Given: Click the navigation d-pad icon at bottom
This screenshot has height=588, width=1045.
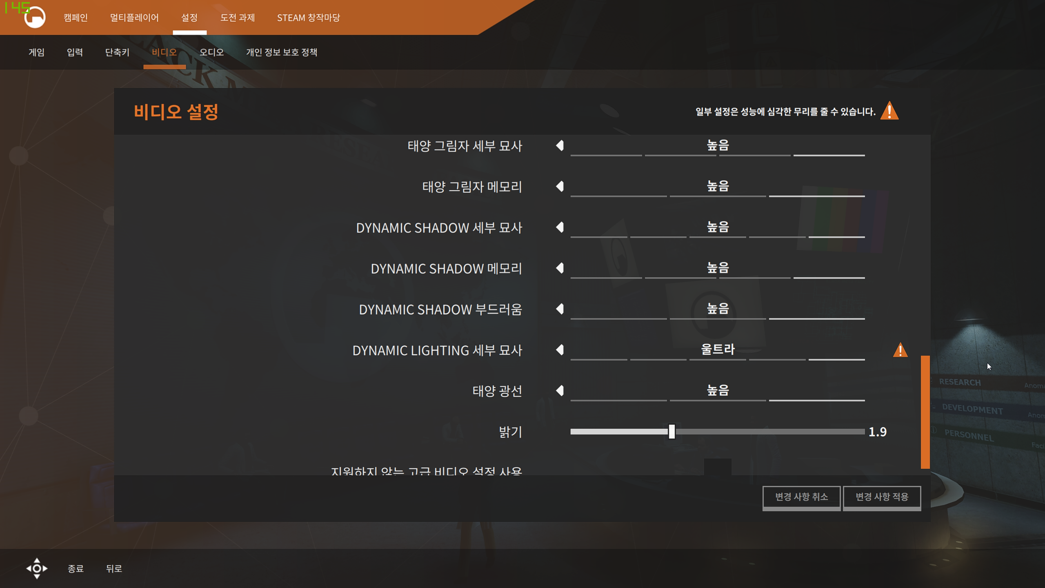Looking at the screenshot, I should 37,568.
